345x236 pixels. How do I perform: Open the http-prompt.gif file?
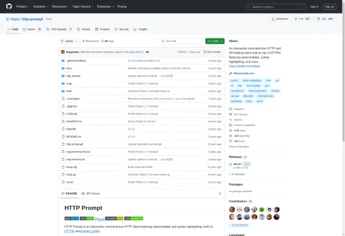coord(75,145)
